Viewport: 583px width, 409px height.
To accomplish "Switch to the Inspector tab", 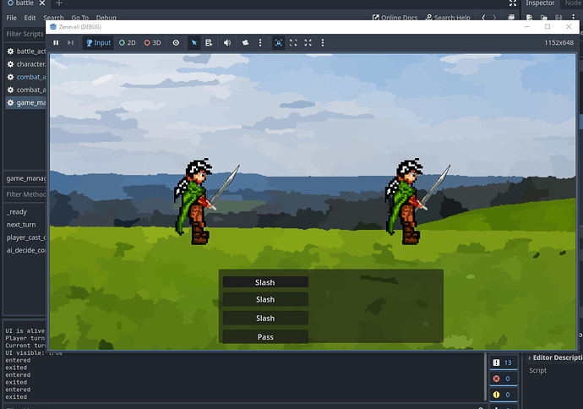I will tap(540, 3).
